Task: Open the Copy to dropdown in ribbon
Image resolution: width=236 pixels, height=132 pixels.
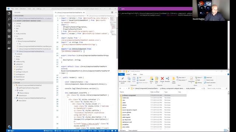Action: point(156,80)
